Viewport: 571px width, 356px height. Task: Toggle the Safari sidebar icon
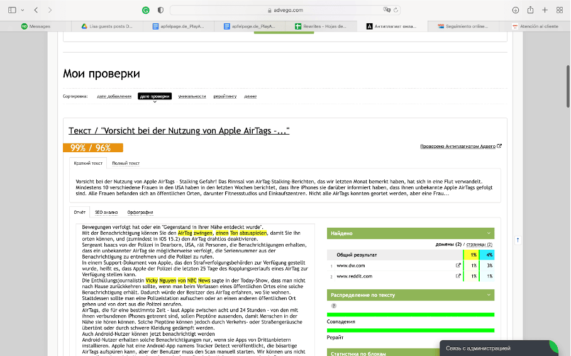click(12, 10)
